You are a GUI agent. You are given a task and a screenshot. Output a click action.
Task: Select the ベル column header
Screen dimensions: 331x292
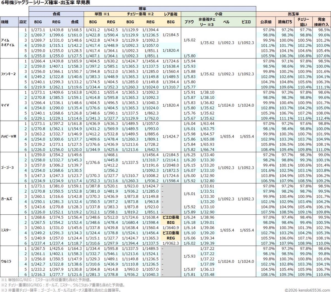[x=226, y=22]
